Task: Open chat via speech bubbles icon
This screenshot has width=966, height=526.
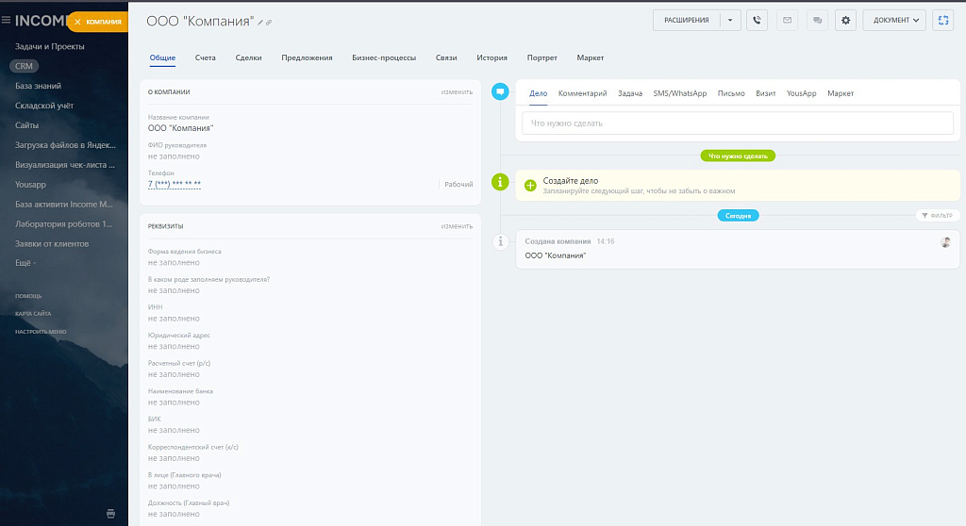Action: (x=817, y=20)
